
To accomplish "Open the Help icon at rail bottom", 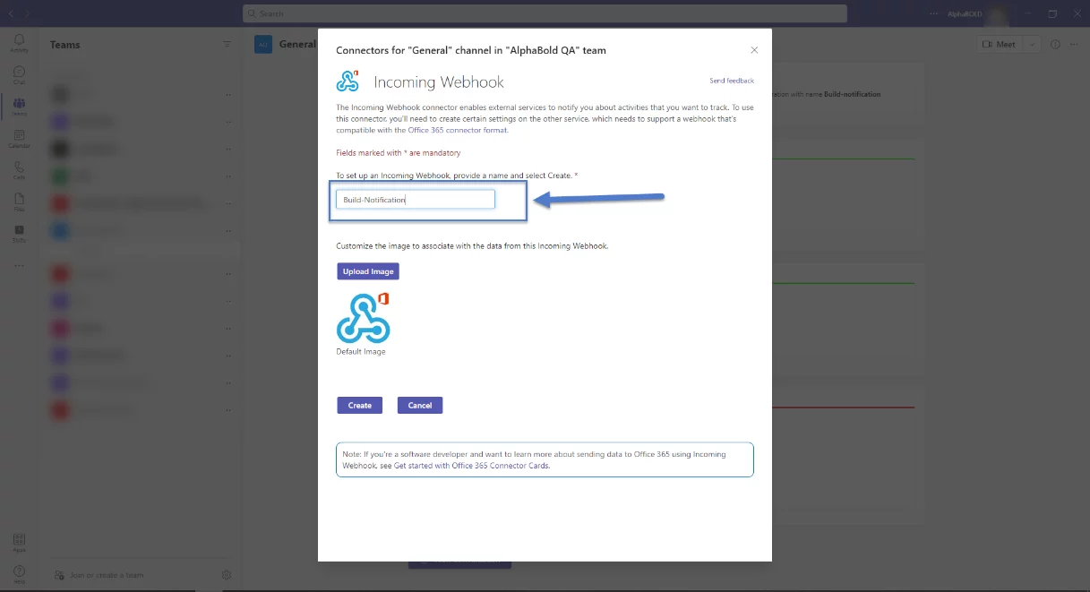I will point(19,573).
